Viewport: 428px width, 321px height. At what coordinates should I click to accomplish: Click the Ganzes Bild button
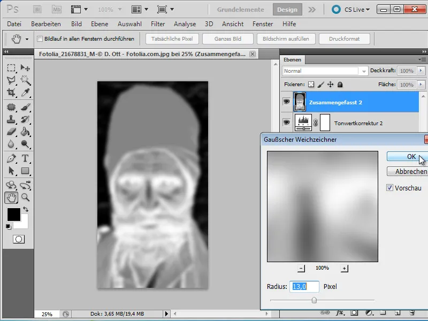[x=228, y=39]
